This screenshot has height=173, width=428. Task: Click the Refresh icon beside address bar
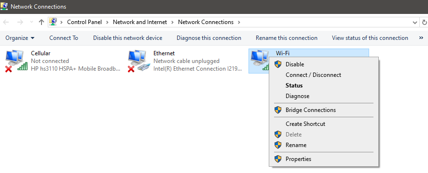click(x=425, y=22)
